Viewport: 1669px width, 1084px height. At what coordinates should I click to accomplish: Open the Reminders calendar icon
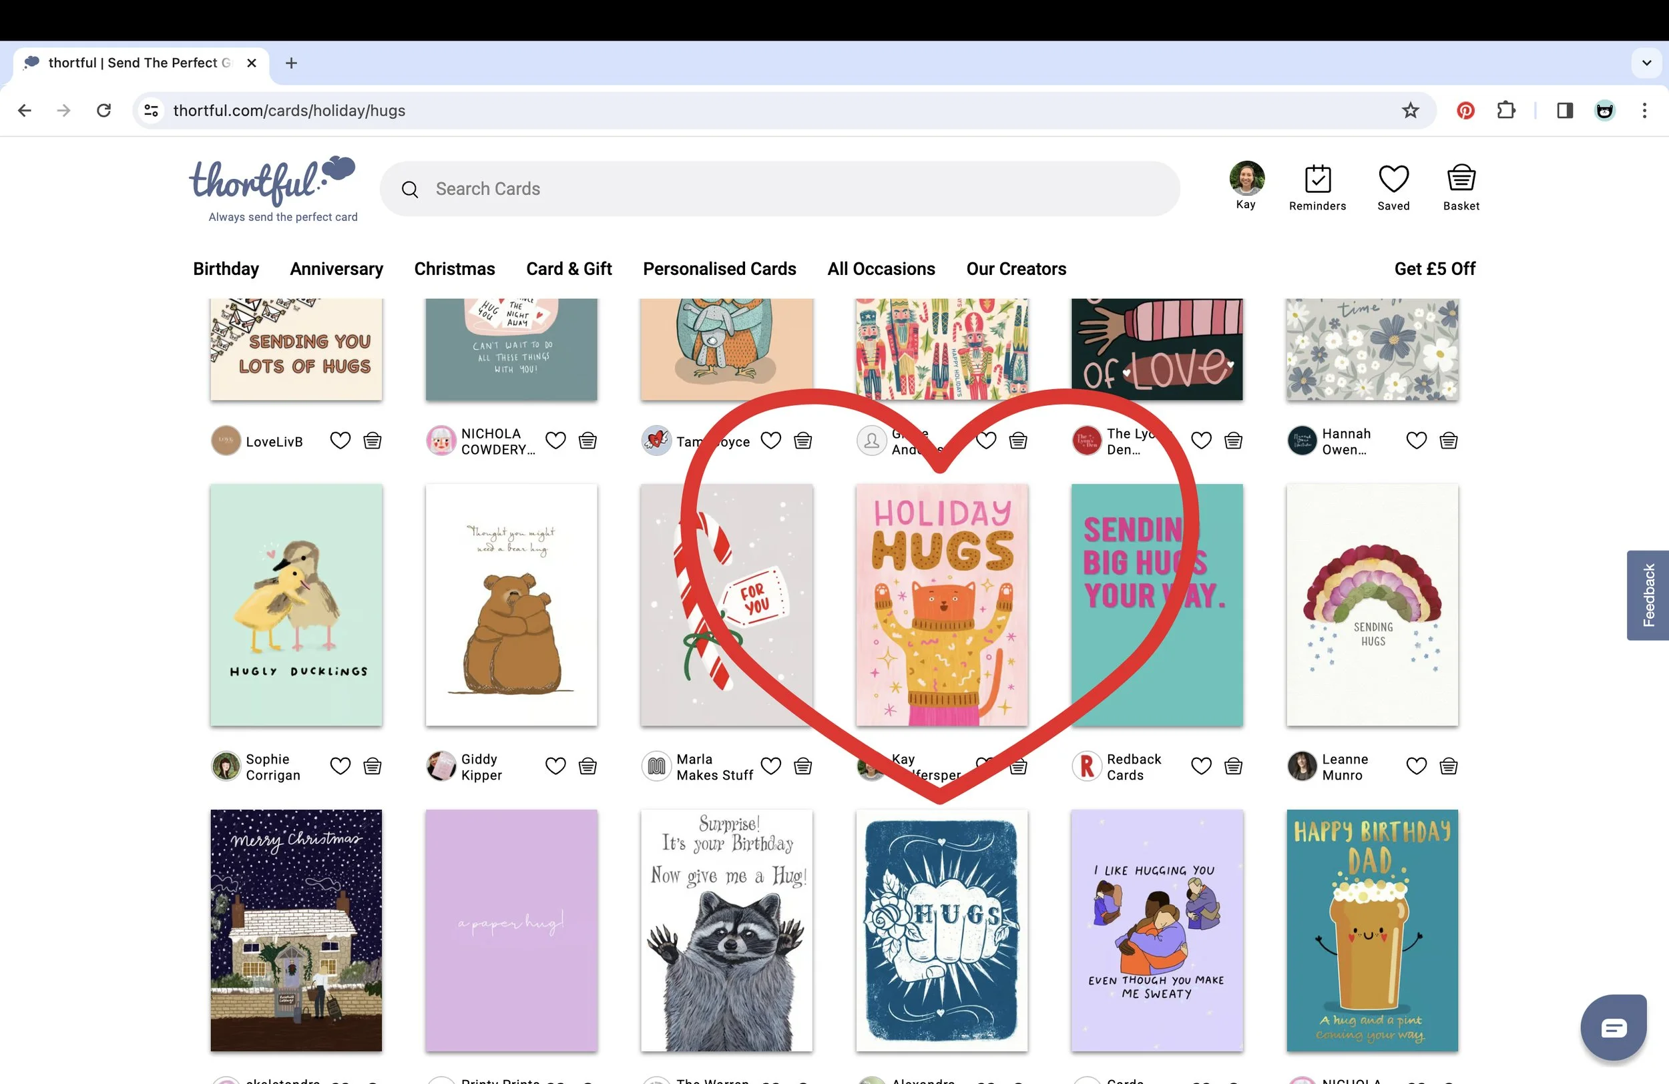click(1317, 180)
